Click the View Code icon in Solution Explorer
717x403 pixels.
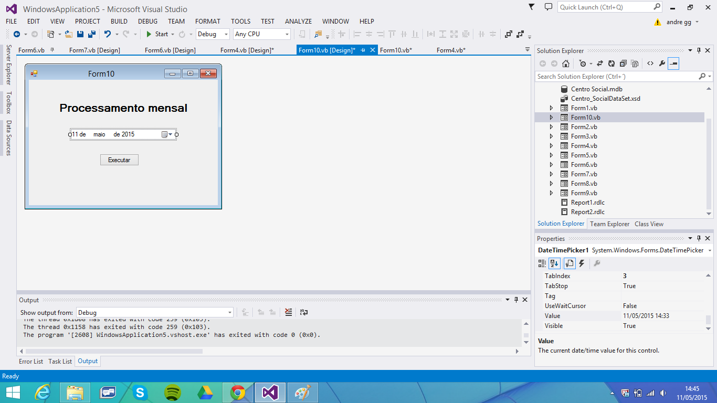pyautogui.click(x=650, y=63)
